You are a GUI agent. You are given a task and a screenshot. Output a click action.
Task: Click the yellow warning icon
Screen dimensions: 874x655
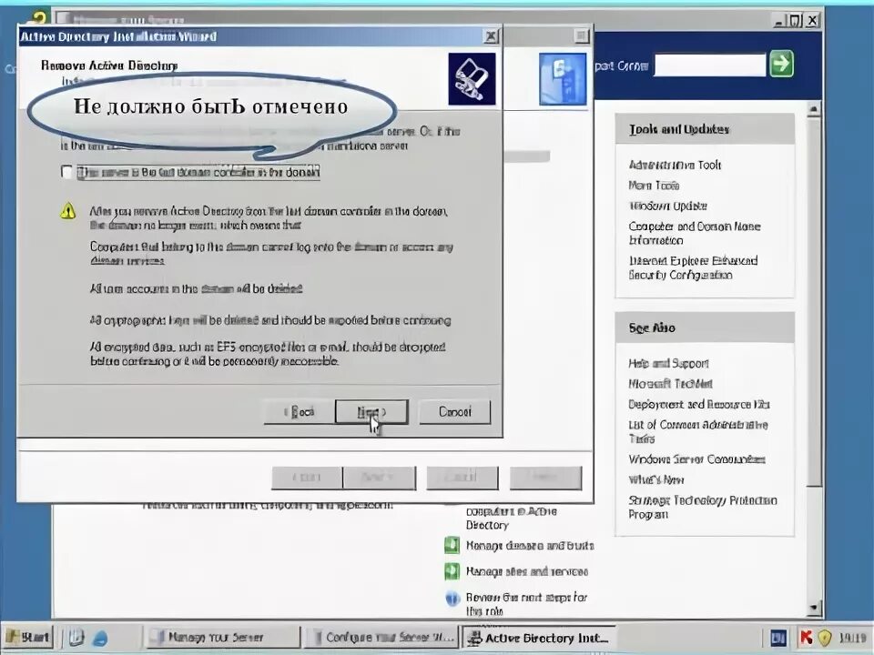(x=68, y=211)
